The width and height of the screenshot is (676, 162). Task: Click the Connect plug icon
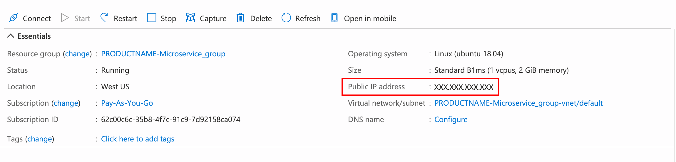(x=14, y=18)
